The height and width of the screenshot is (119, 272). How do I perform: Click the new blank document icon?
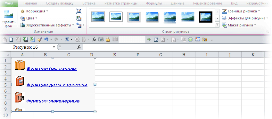point(11,39)
